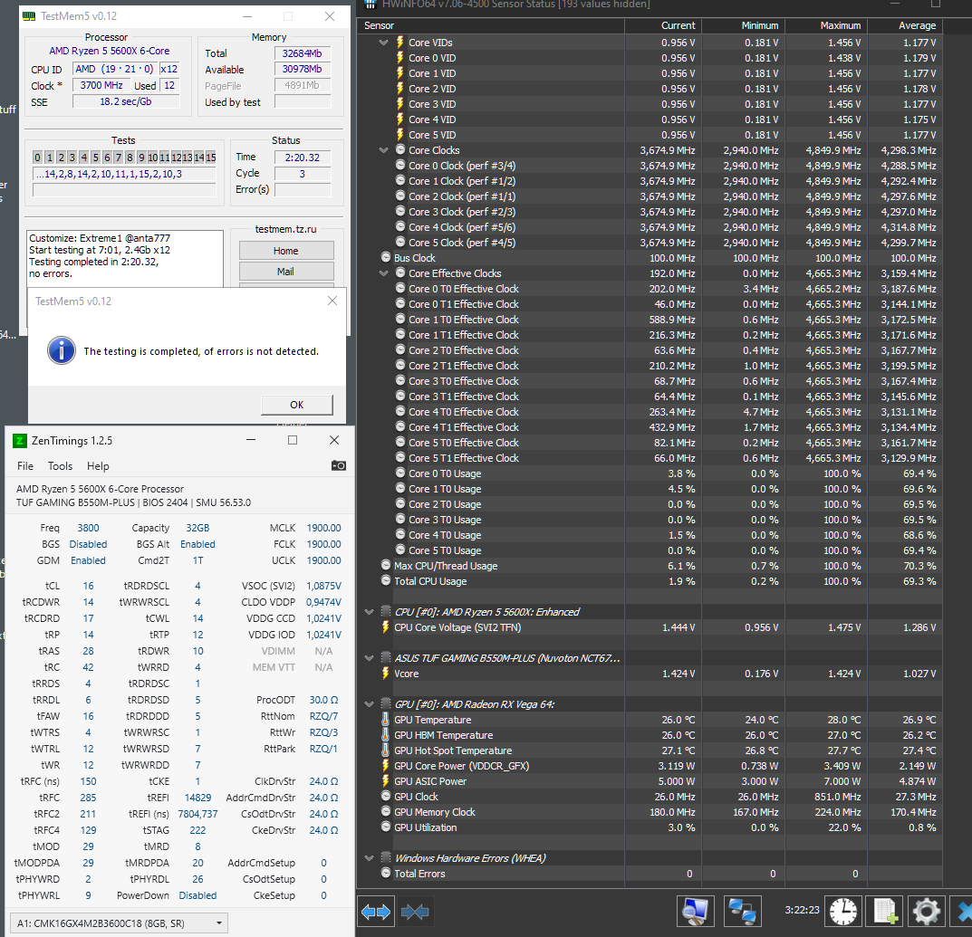Click the icon beside Max CPU/Thread Usage

point(386,565)
